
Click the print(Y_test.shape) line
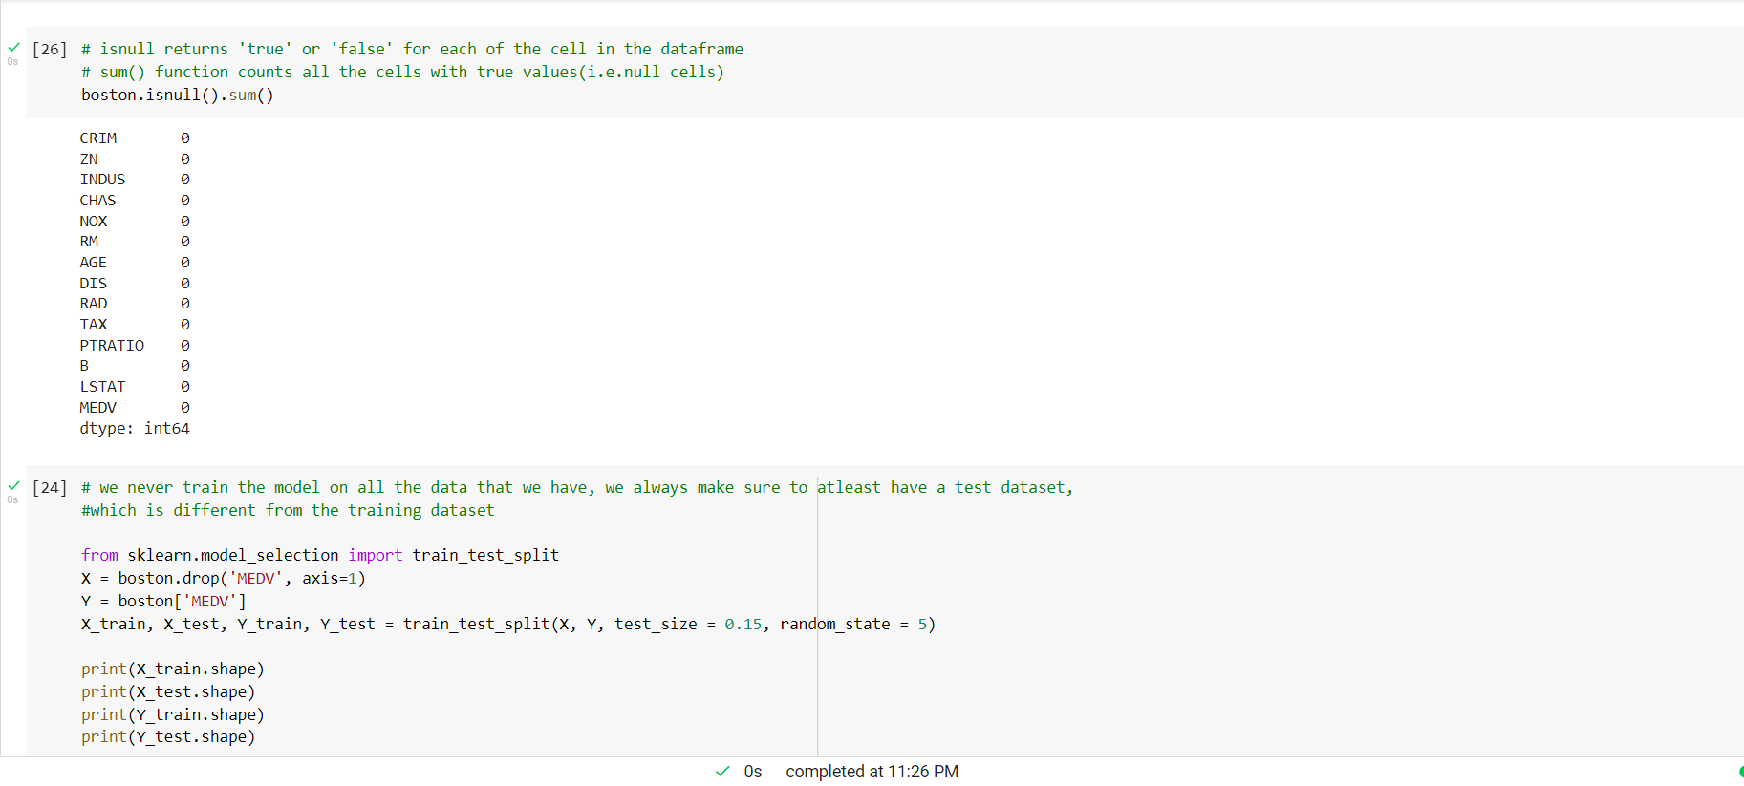coord(168,736)
